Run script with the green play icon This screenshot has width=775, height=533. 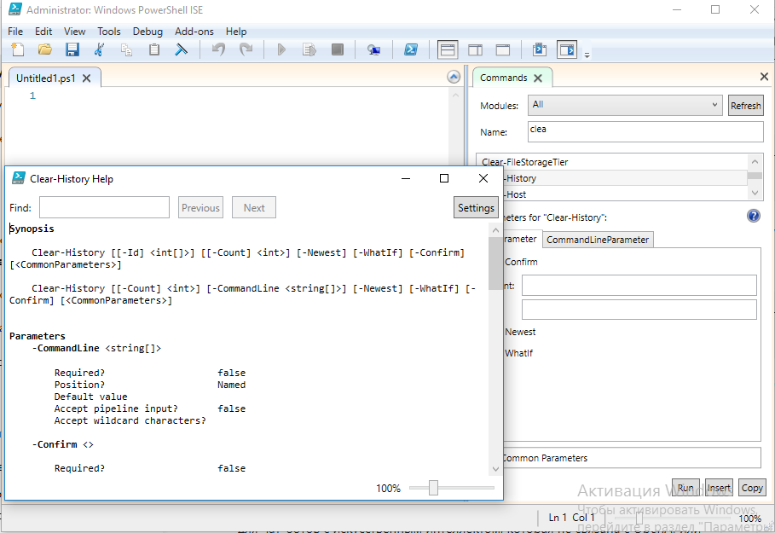click(281, 49)
